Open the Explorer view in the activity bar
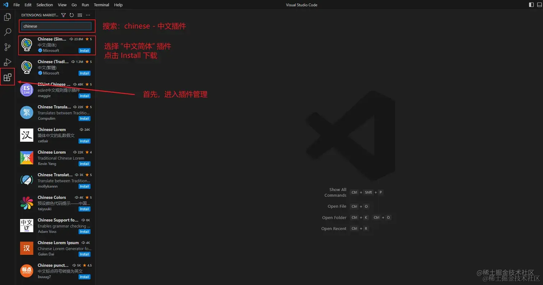This screenshot has height=285, width=543. 7,17
